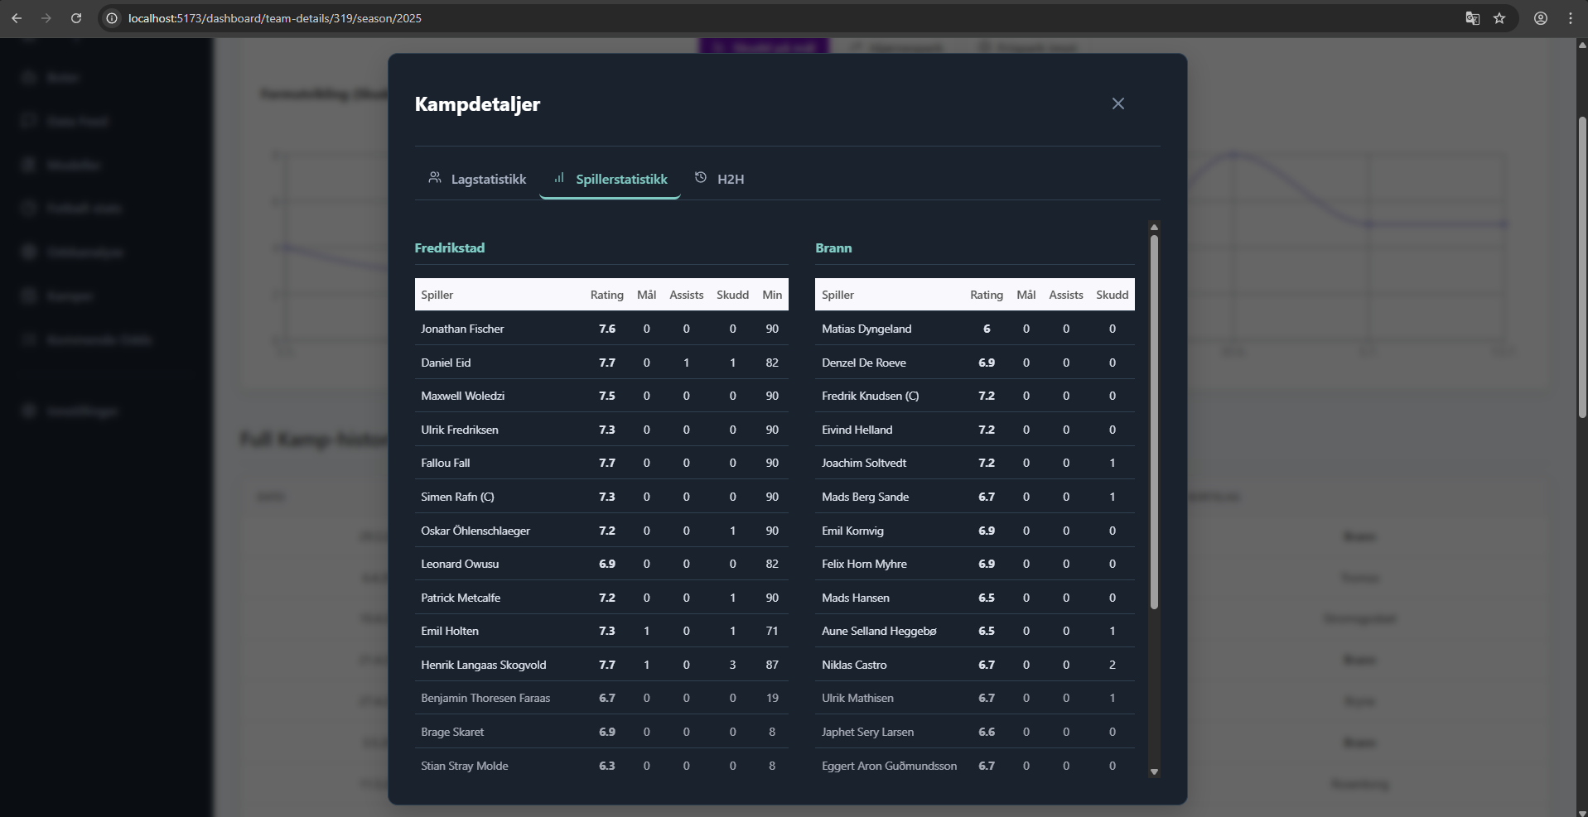Go forward in browser history

[x=46, y=18]
